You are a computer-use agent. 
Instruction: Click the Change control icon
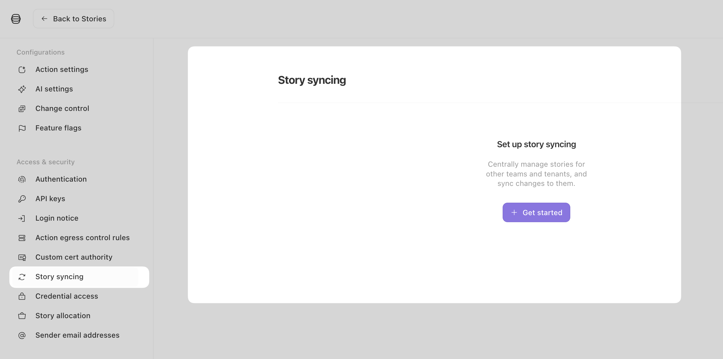point(22,109)
